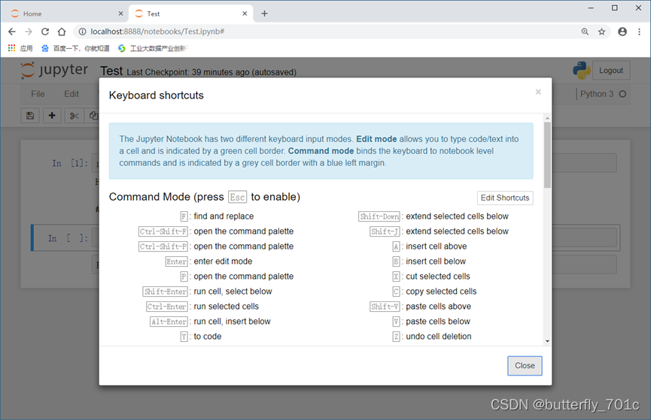Click the Esc key label in heading
Screen dimensions: 651x420
point(238,197)
